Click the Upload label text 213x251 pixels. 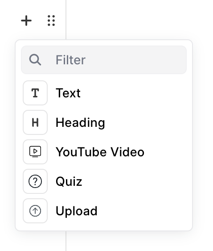(x=77, y=211)
